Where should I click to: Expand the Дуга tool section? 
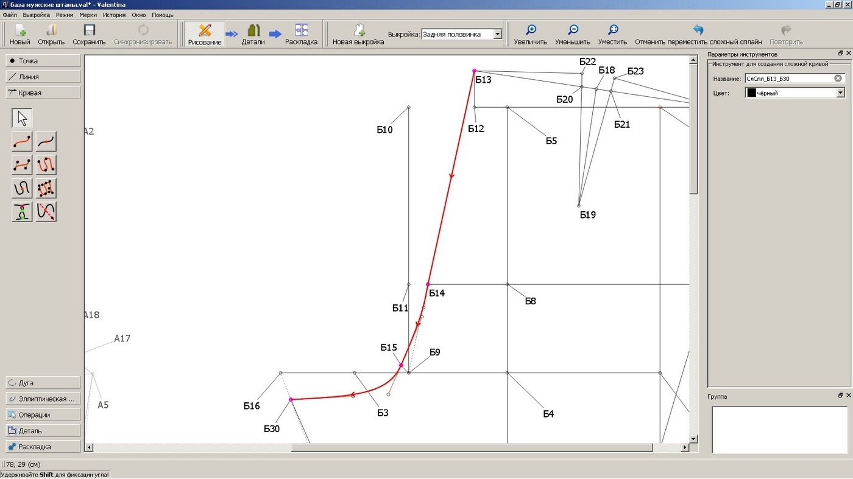point(43,383)
